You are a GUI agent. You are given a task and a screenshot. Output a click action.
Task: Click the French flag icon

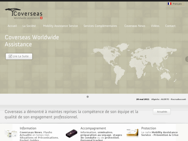[x=170, y=4]
